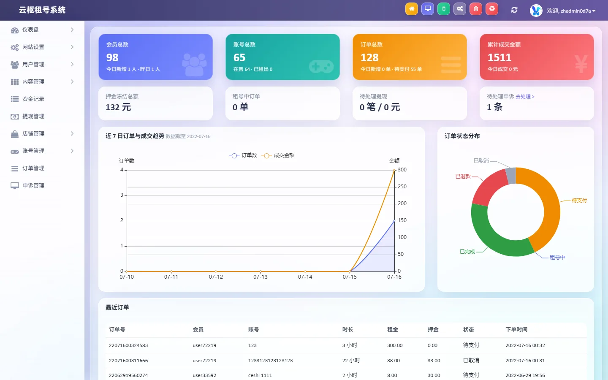
Task: Click the gray 已取消 donut segment
Action: pos(511,175)
